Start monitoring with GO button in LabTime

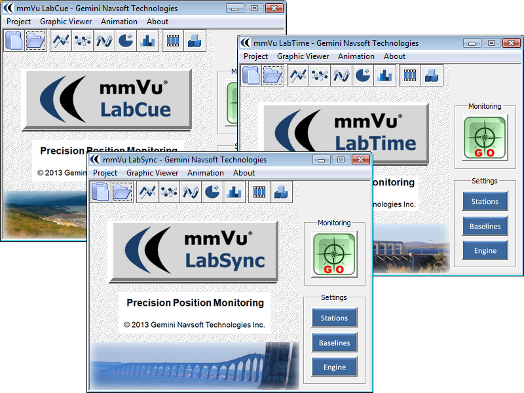point(485,138)
